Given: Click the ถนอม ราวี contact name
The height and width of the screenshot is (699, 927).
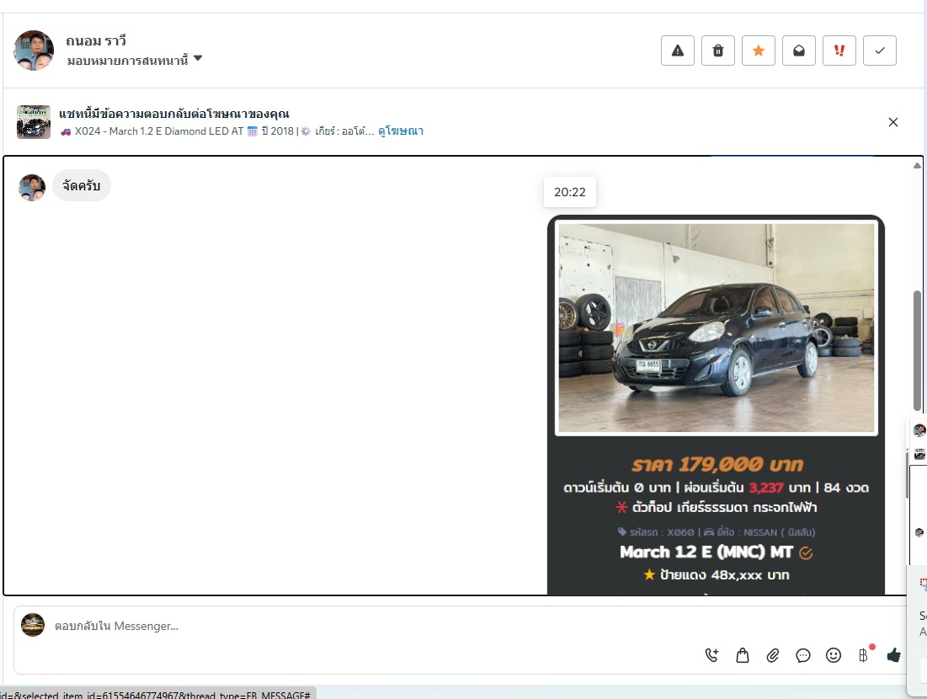Looking at the screenshot, I should pos(96,40).
